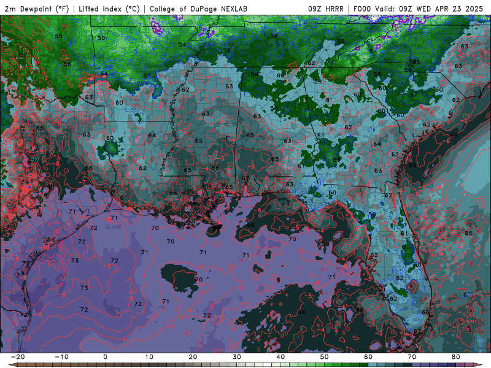The image size is (491, 368).
Task: Click the '50' label on the color scale
Action: (325, 357)
